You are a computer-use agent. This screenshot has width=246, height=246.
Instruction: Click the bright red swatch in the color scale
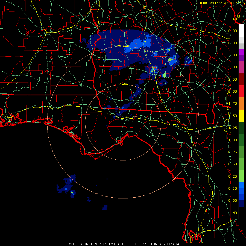(241, 91)
